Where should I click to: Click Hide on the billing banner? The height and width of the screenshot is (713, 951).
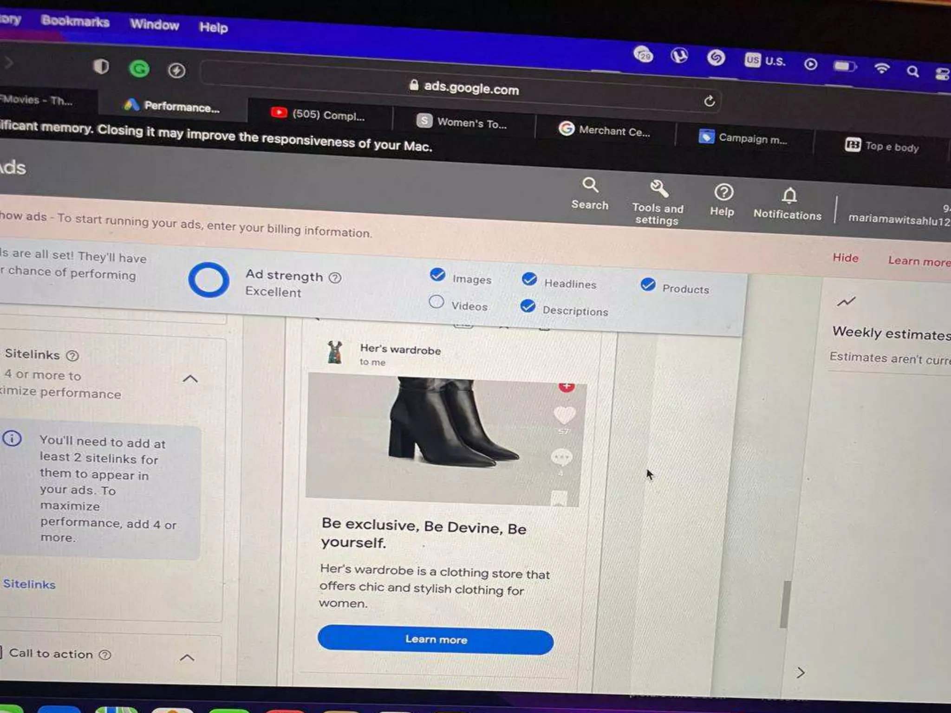click(845, 258)
